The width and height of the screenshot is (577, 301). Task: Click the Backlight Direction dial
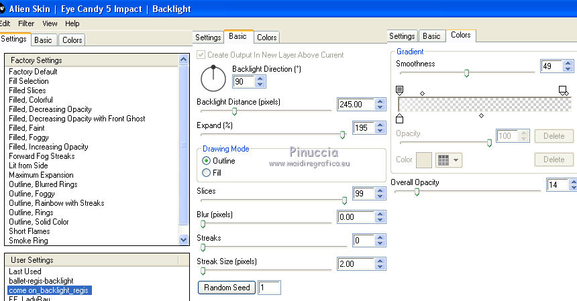point(213,78)
